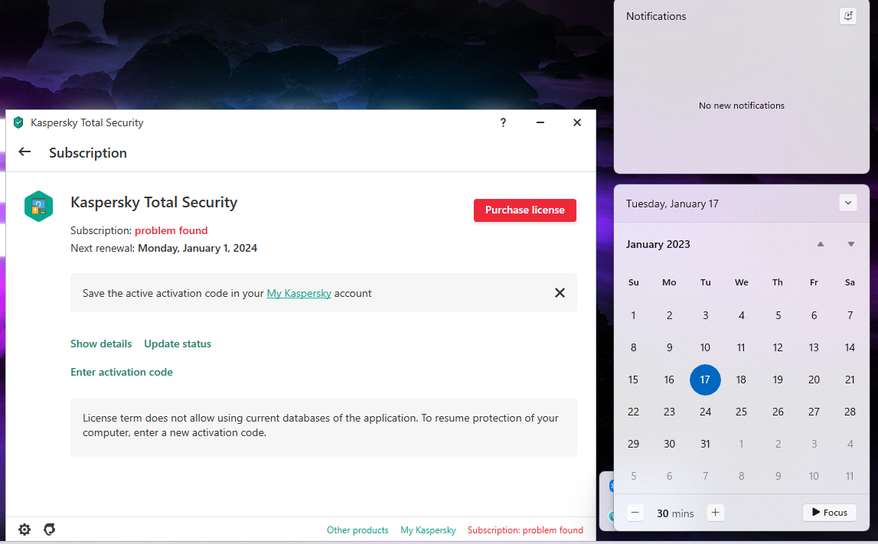Select January 24 in the calendar
This screenshot has height=544, width=878.
[x=705, y=412]
